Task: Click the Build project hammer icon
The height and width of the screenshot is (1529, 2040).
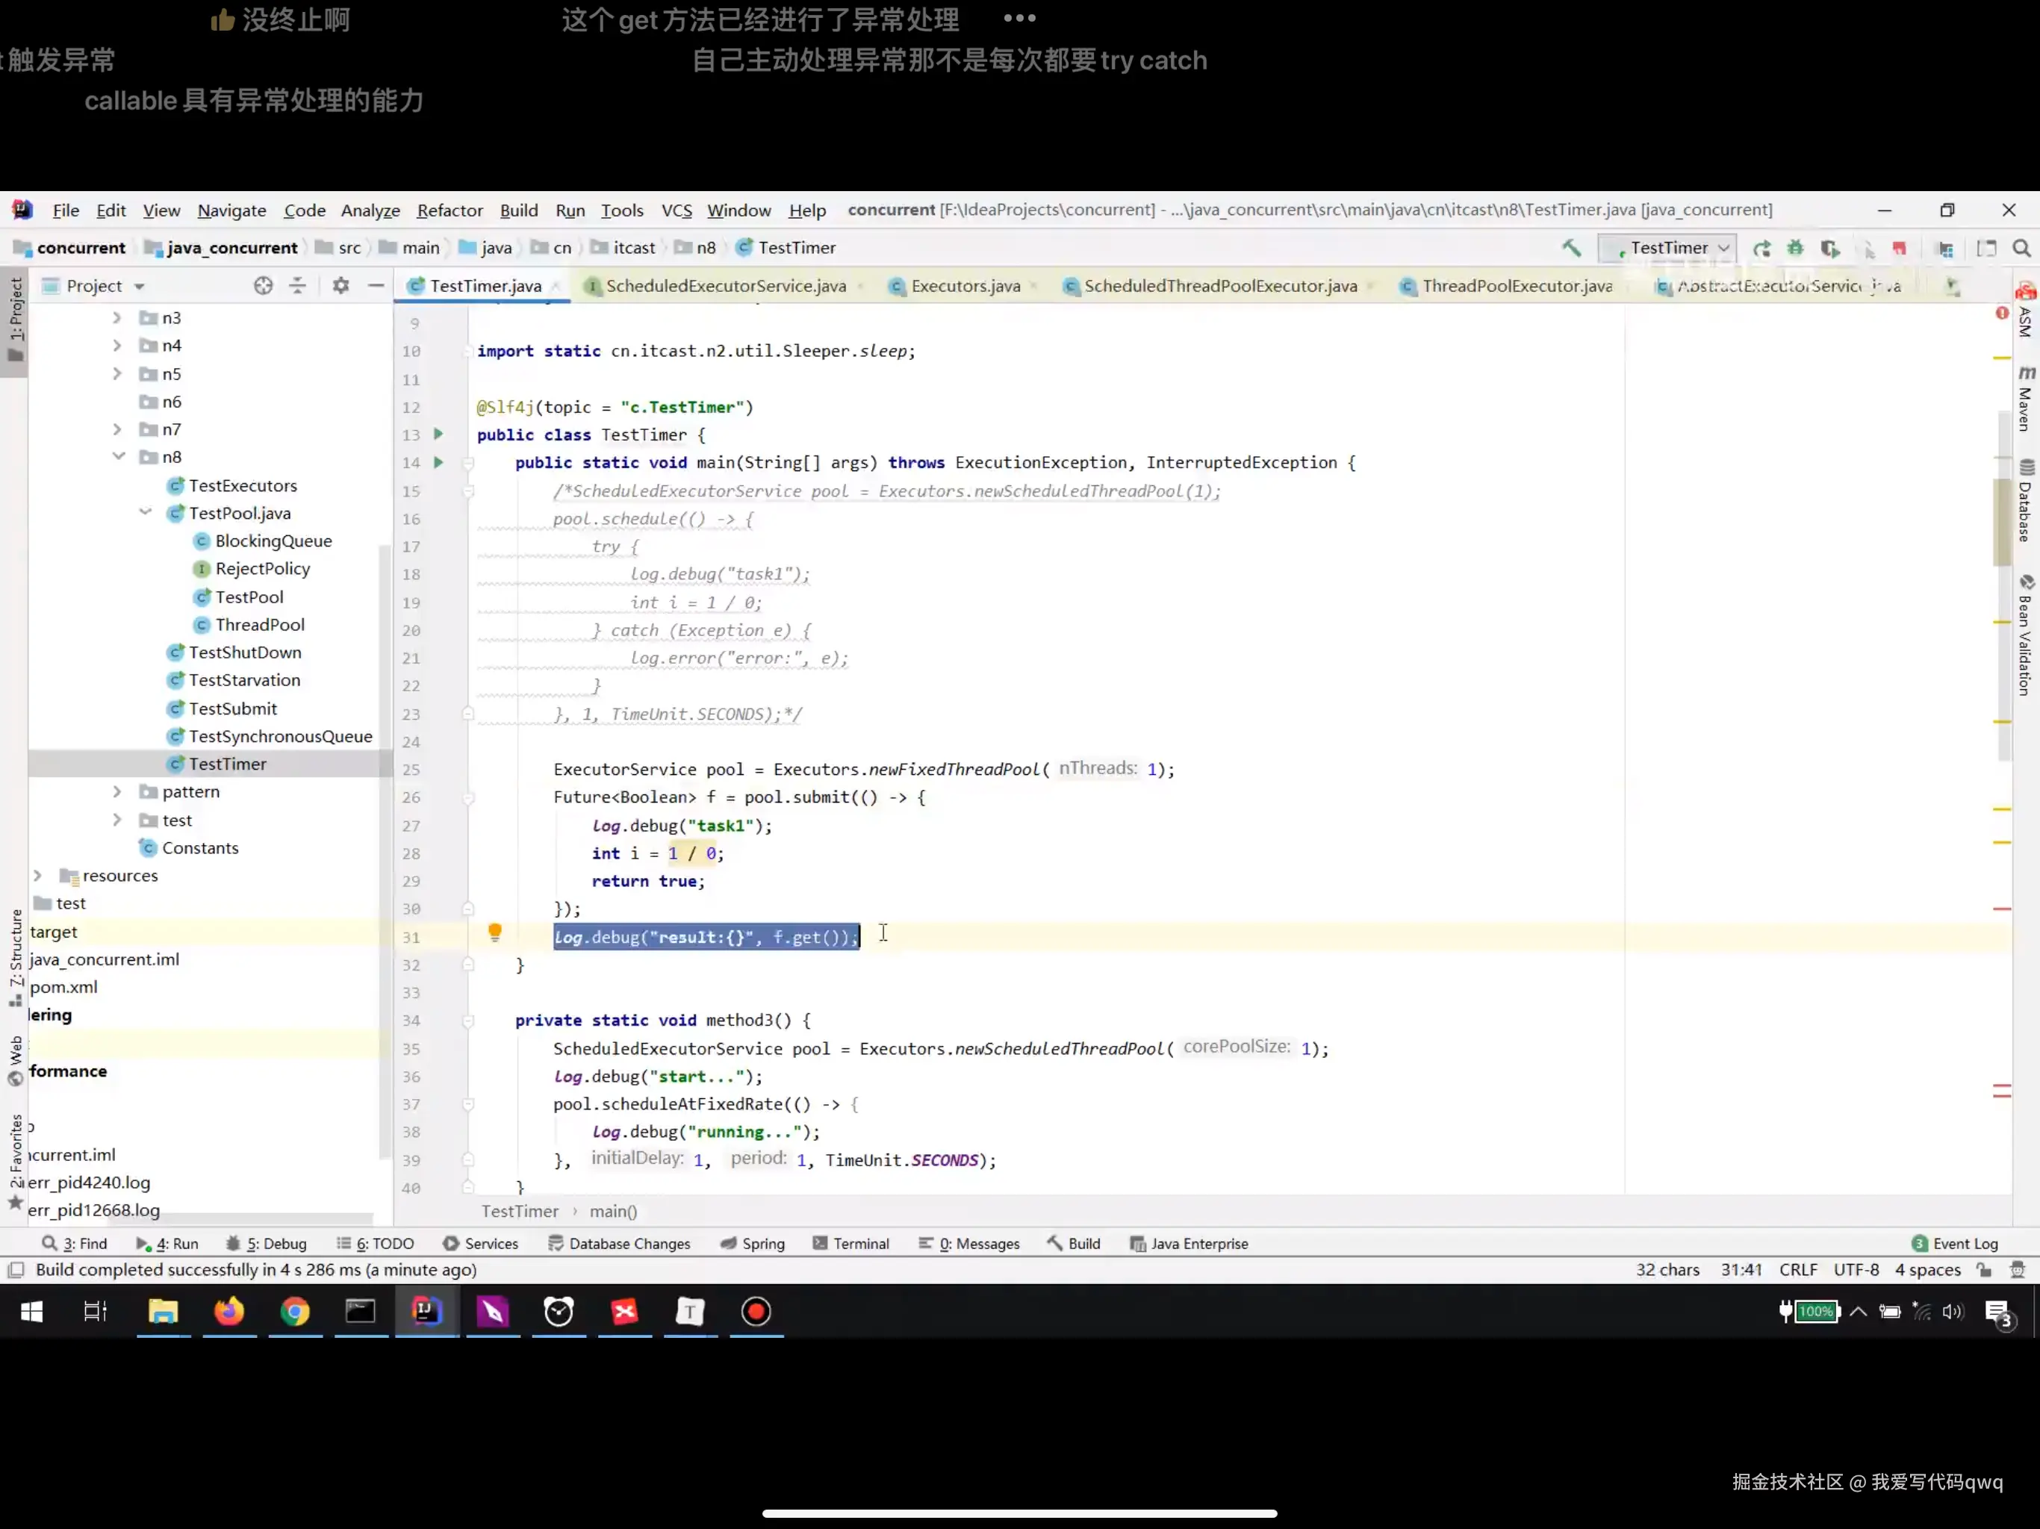Action: tap(1570, 247)
